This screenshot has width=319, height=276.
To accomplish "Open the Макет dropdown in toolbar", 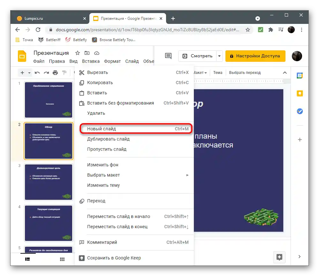I will point(200,72).
